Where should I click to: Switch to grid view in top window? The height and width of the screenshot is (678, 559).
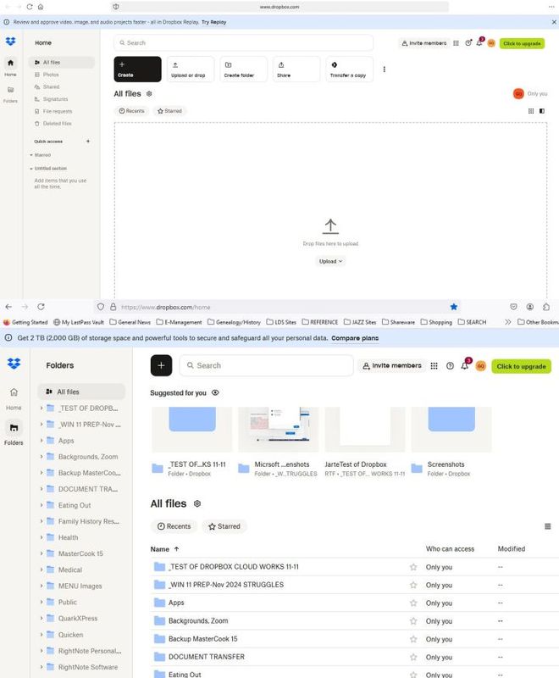coord(531,111)
